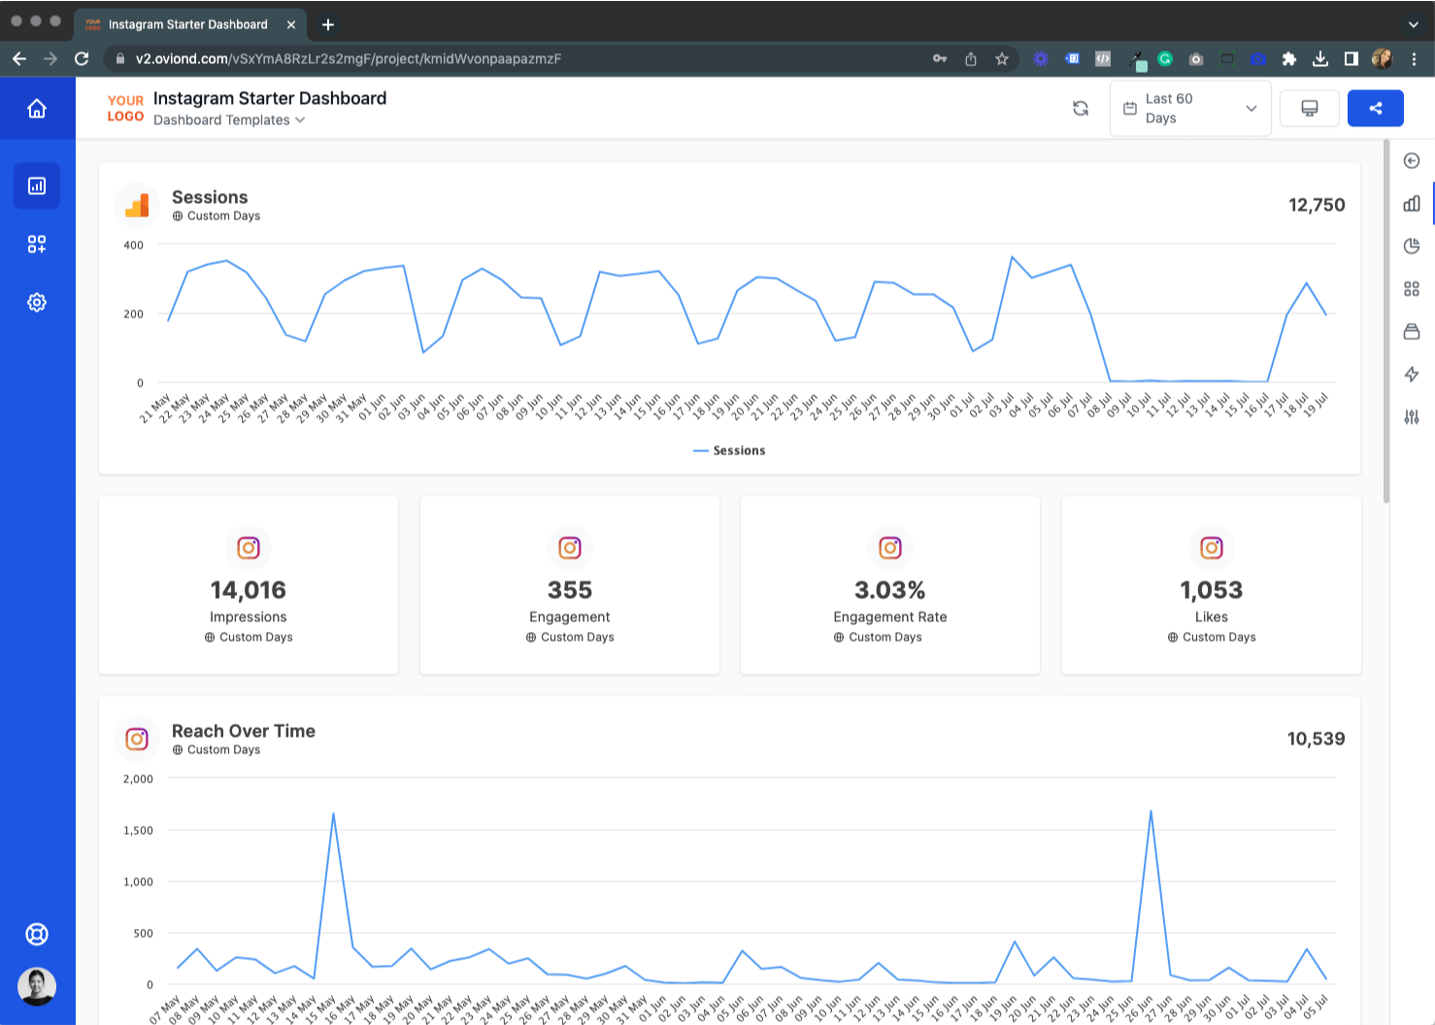This screenshot has height=1025, width=1435.
Task: Open the filter settings sliders icon
Action: [x=1412, y=416]
